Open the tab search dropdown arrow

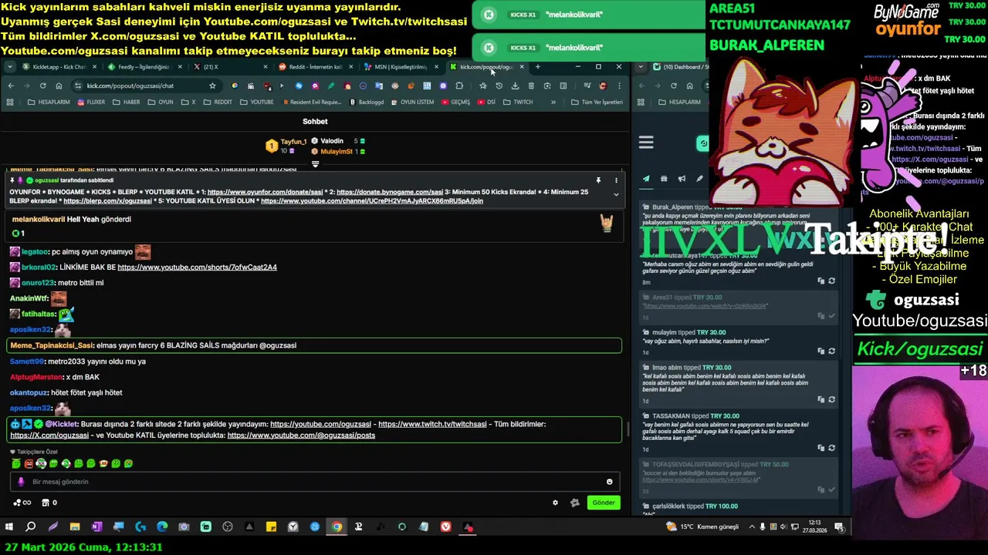coord(9,67)
